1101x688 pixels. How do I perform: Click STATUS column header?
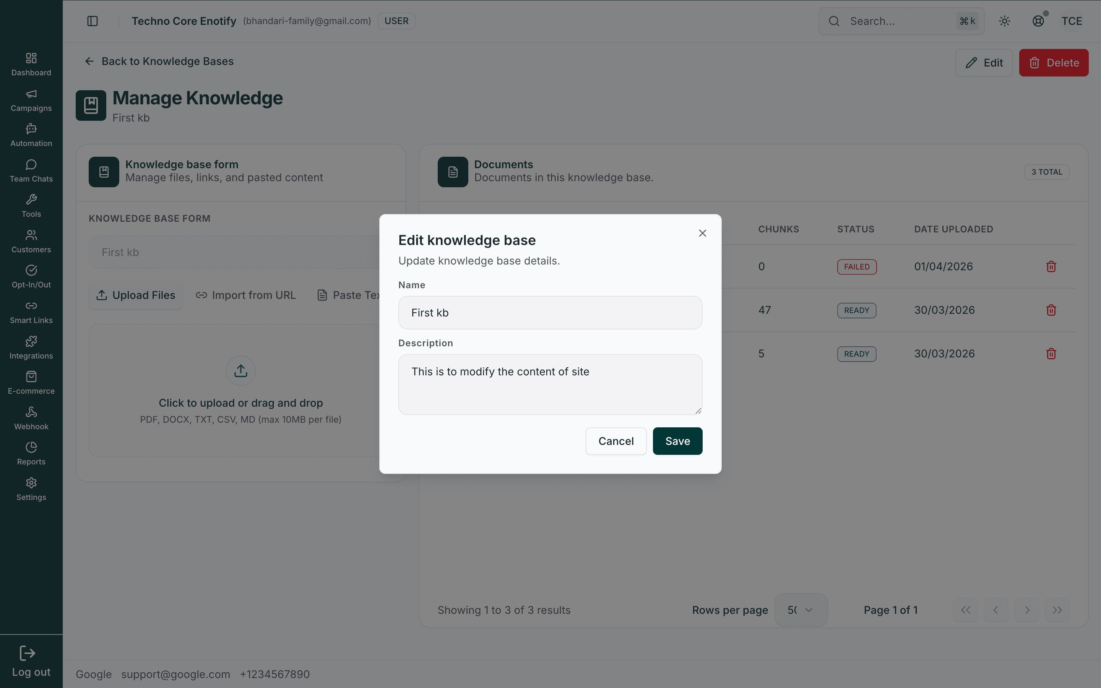pyautogui.click(x=856, y=229)
